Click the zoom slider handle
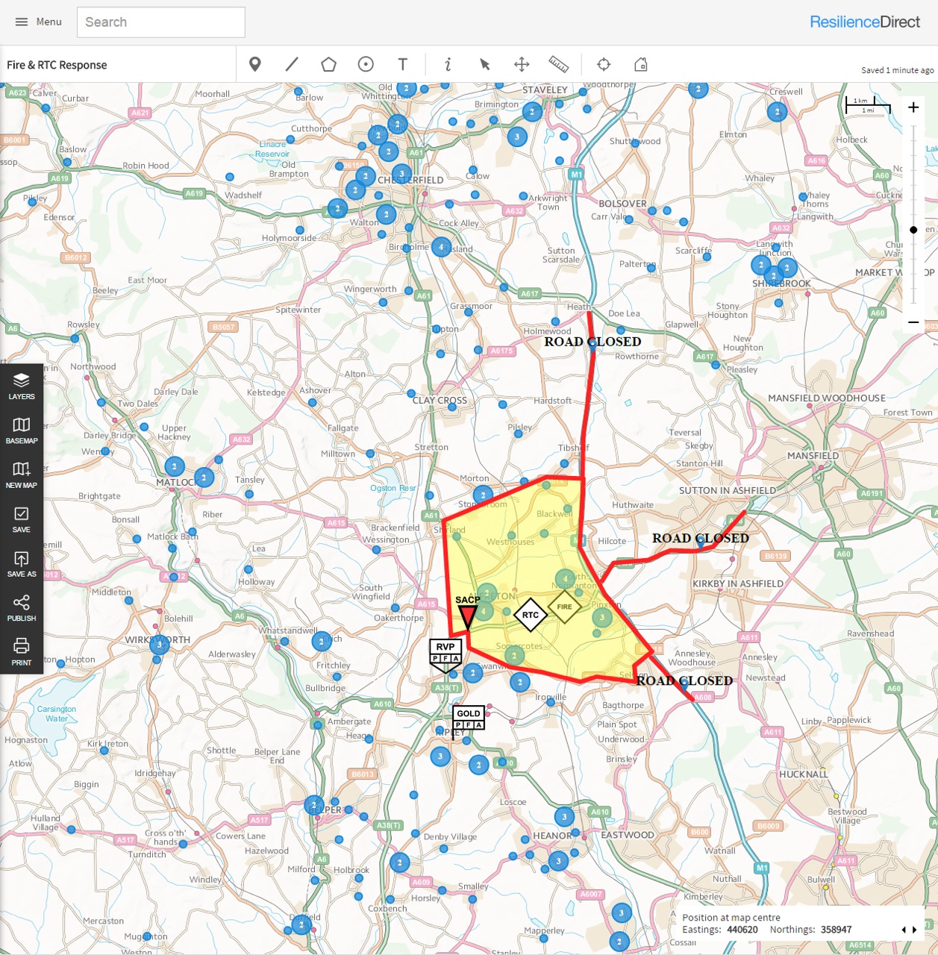 (x=913, y=230)
